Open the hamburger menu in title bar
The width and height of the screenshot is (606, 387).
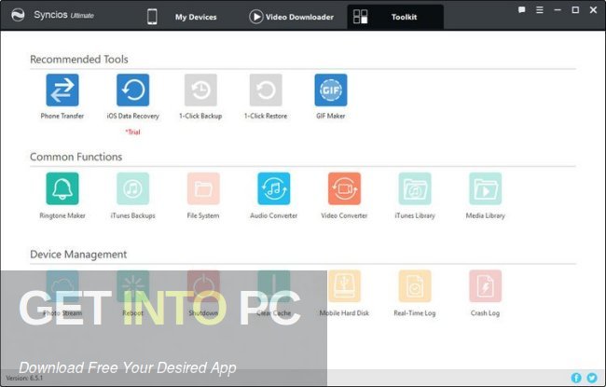point(540,10)
